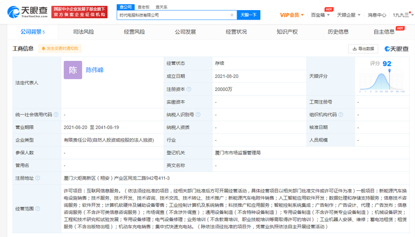Click the VIP会员 link
415x237 pixels.
coord(290,14)
